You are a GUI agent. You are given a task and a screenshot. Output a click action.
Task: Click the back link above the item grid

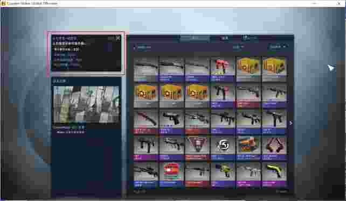tap(142, 47)
